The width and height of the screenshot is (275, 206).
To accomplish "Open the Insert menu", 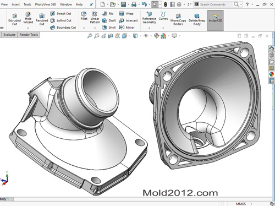I will click(x=15, y=4).
